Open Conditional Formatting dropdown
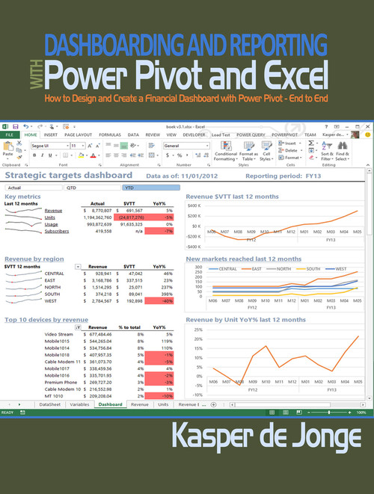Viewport: 374px width, 494px height. tap(226, 151)
